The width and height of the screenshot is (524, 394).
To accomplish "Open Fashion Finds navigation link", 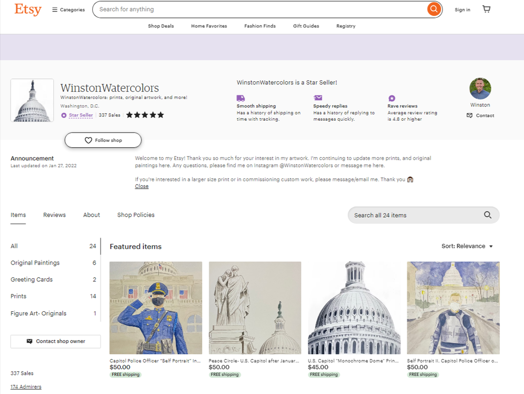I will (x=260, y=26).
